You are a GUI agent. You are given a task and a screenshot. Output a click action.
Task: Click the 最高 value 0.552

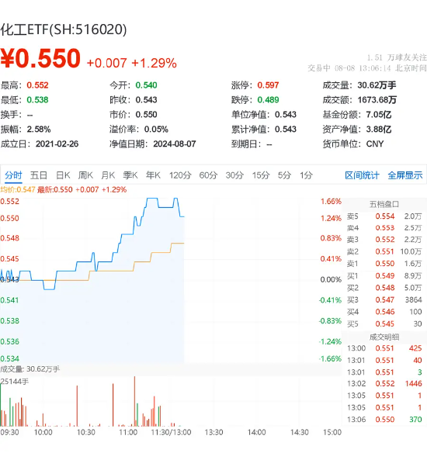click(37, 85)
